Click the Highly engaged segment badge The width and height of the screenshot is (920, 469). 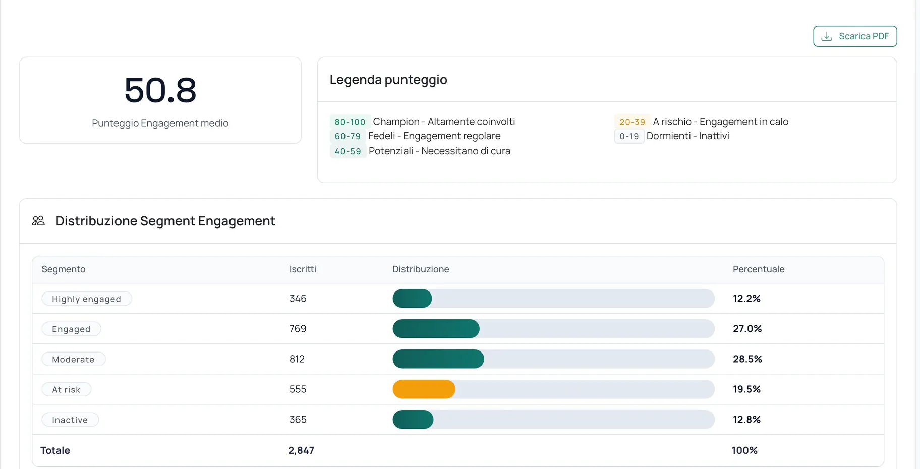(x=87, y=299)
